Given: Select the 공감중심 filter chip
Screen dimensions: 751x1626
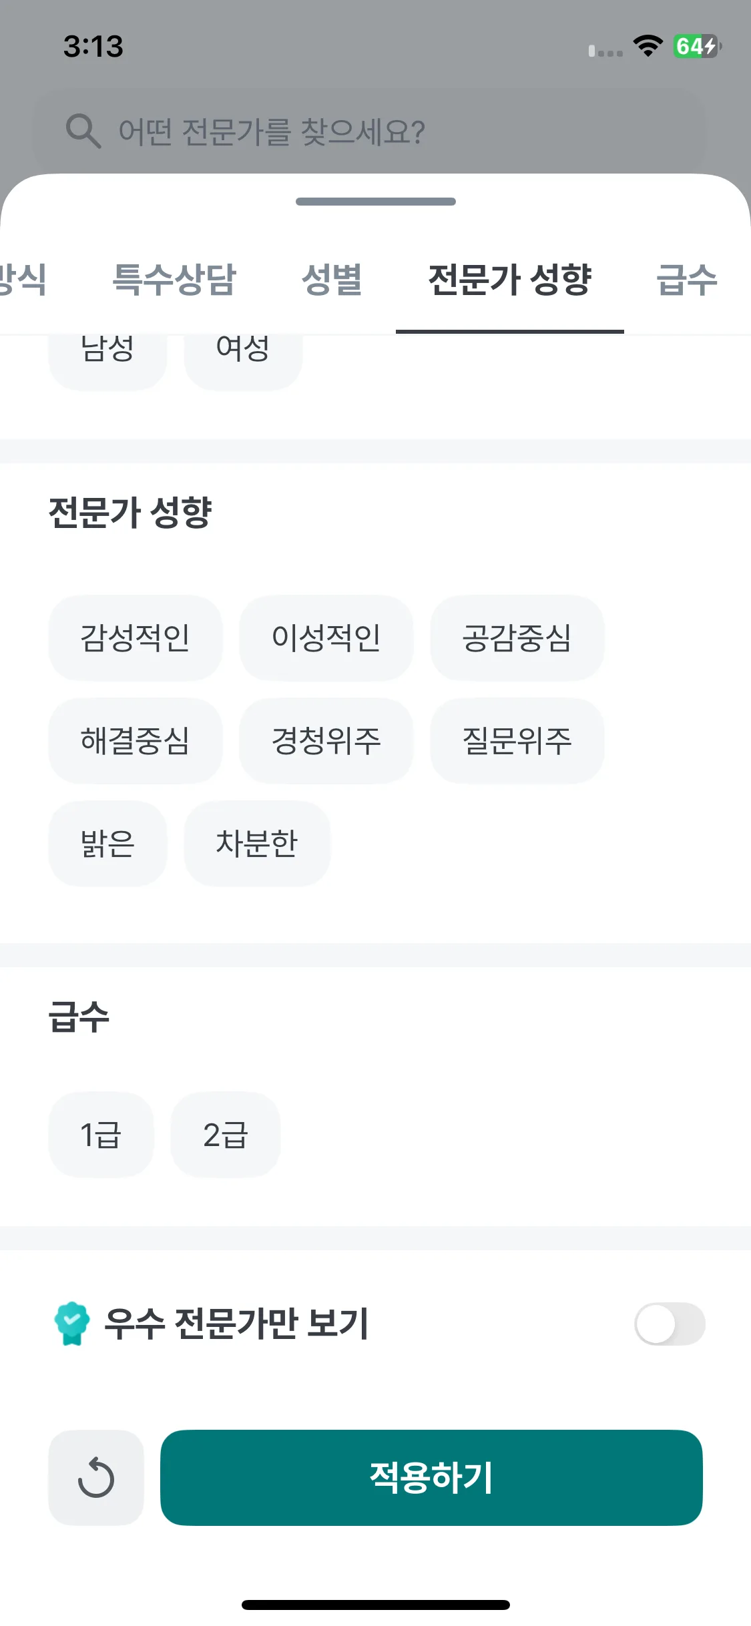Looking at the screenshot, I should coord(517,637).
